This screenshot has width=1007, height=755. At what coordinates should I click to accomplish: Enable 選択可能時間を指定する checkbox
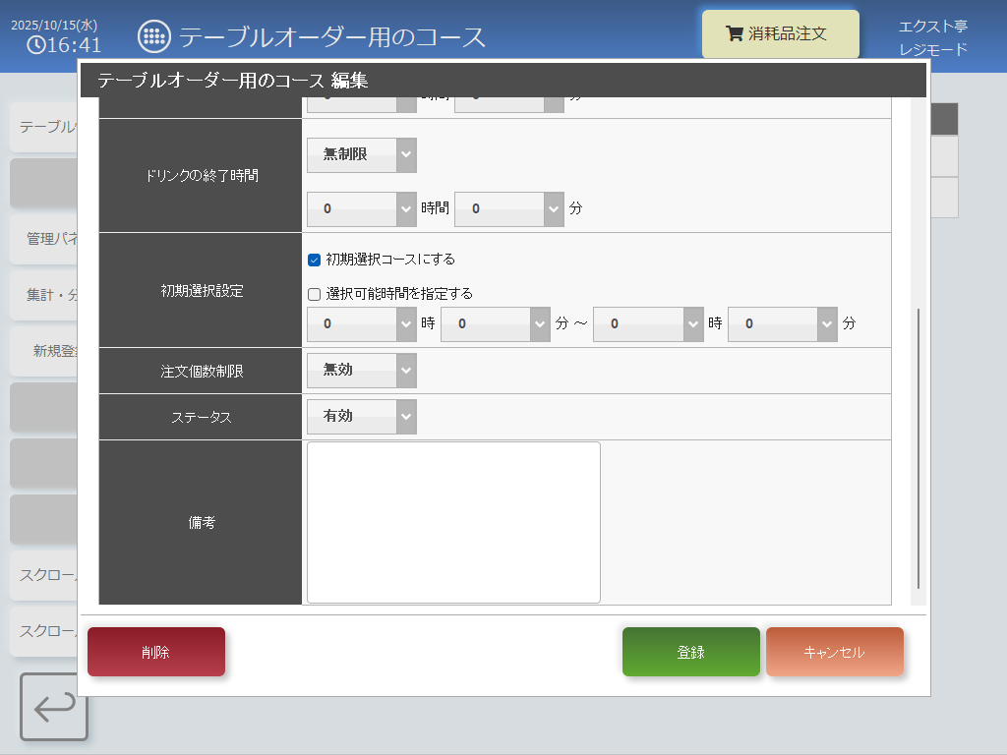click(315, 293)
